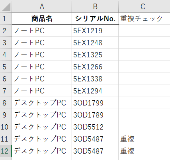Select cell with serial 5EX1248

(x=95, y=43)
